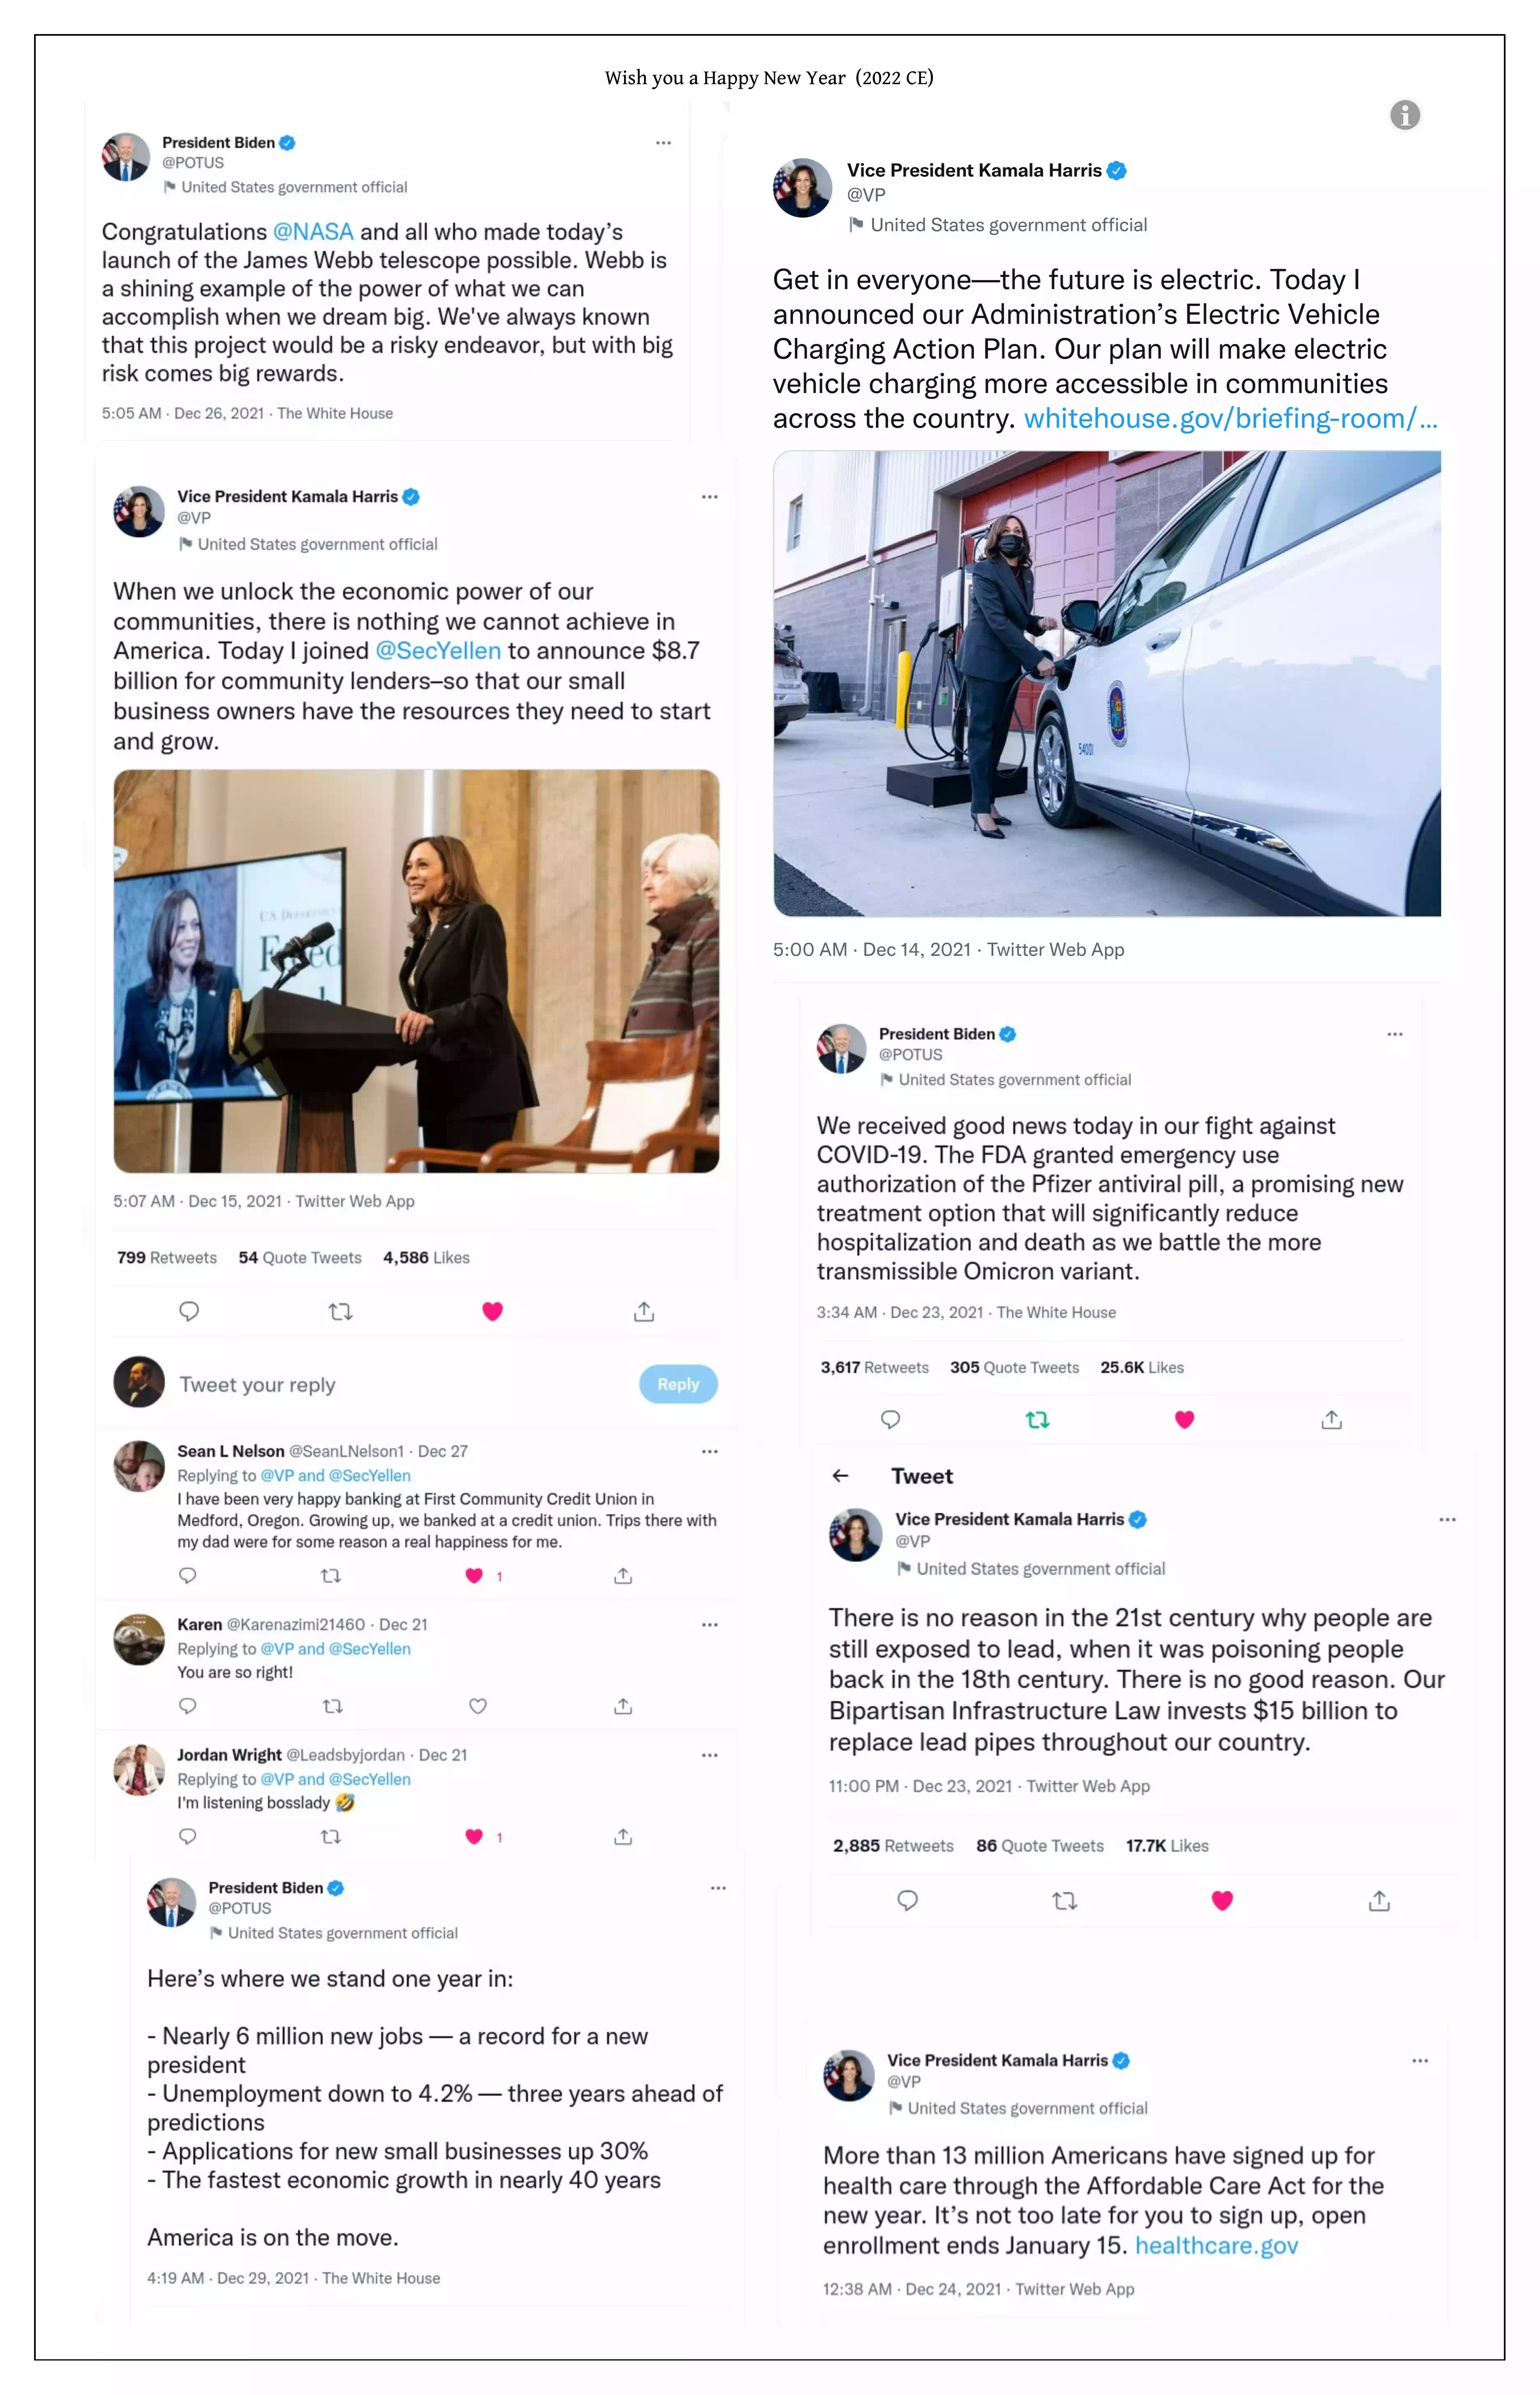The width and height of the screenshot is (1540, 2395).
Task: Click the Tweet your reply field
Action: (x=400, y=1385)
